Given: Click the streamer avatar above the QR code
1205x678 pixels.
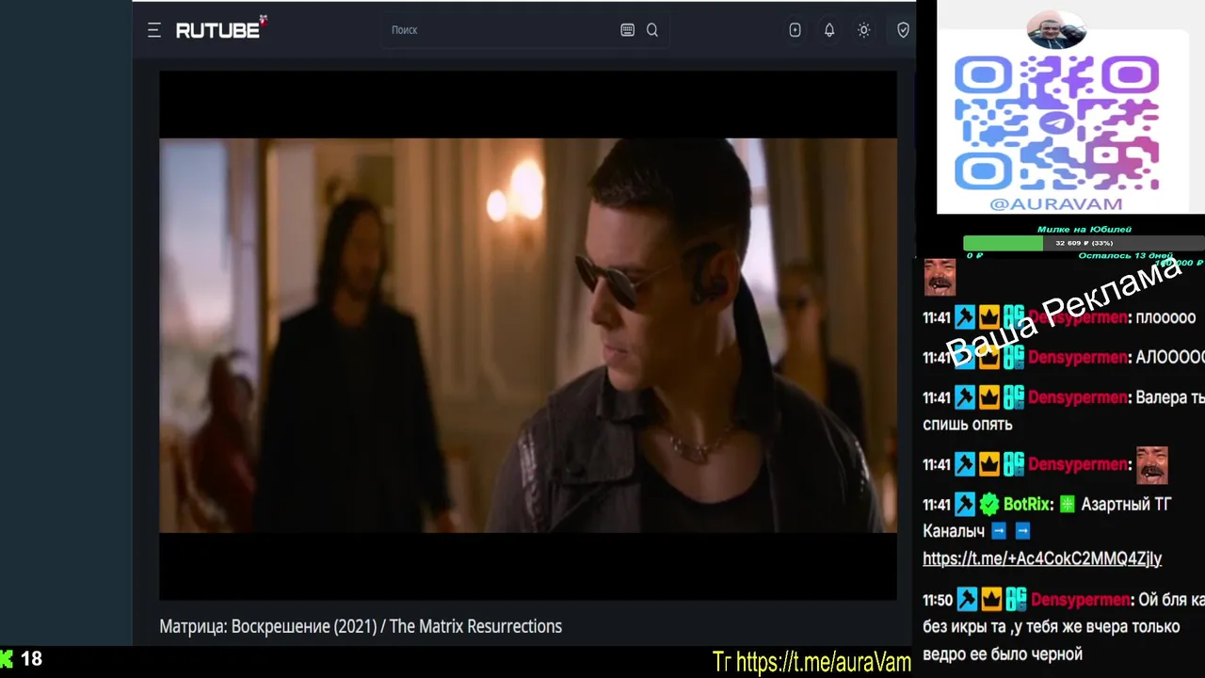Looking at the screenshot, I should pyautogui.click(x=1056, y=29).
